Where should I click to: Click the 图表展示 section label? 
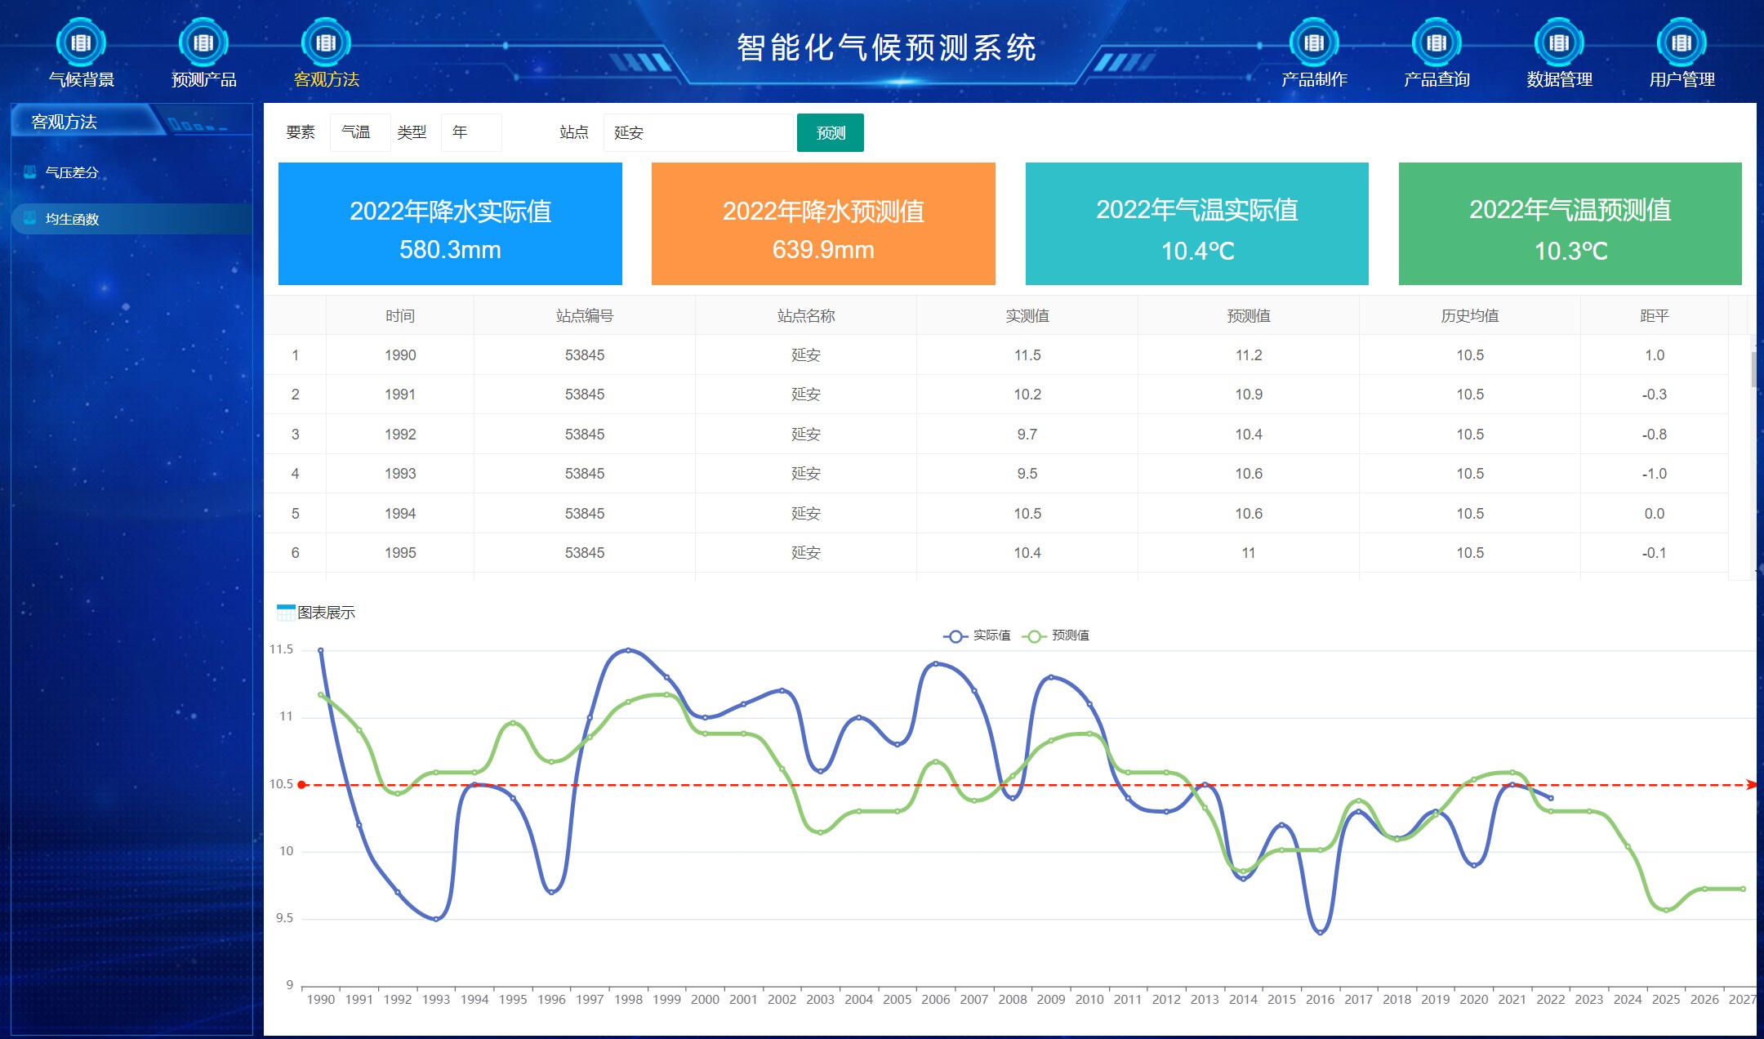[326, 613]
